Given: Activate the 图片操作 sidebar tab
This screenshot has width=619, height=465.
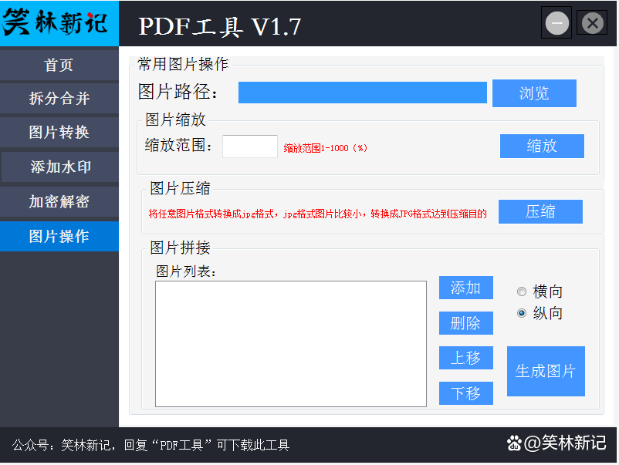Looking at the screenshot, I should pos(59,236).
